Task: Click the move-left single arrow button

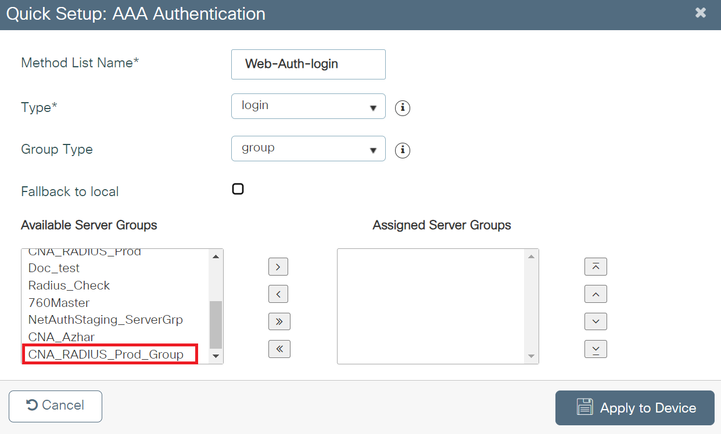Action: click(x=278, y=294)
